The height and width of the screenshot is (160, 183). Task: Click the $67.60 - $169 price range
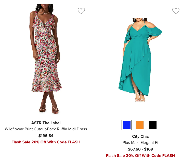[140, 149]
